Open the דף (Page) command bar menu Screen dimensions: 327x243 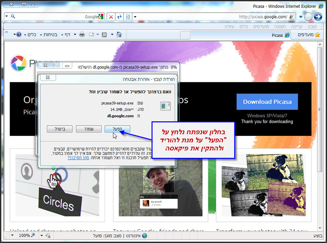pyautogui.click(x=66, y=35)
